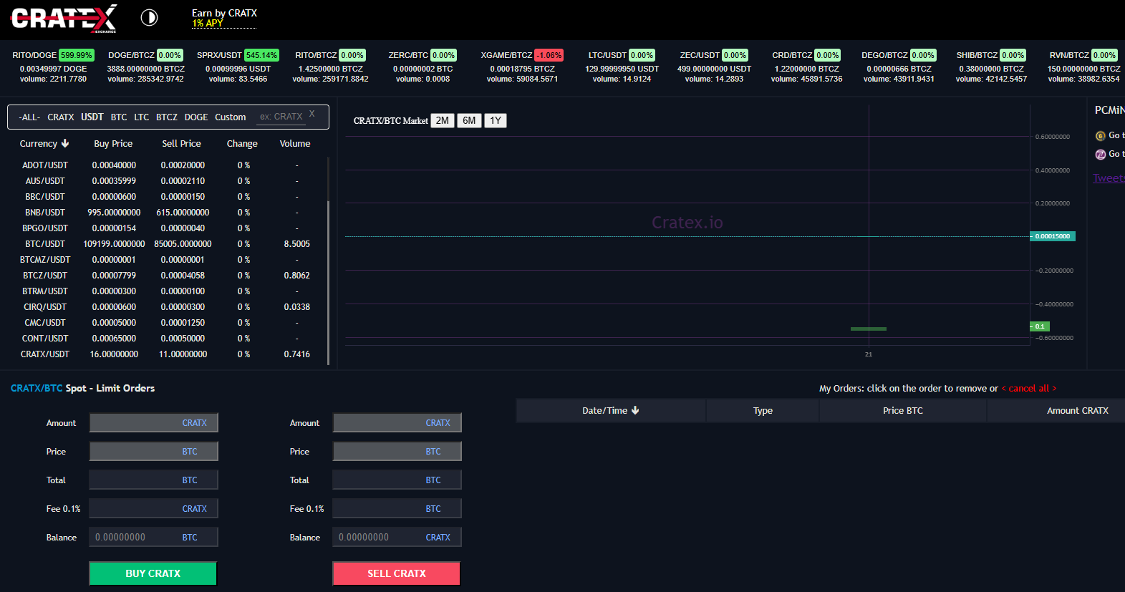The width and height of the screenshot is (1125, 592).
Task: Select the ADOT/USDT market row
Action: tap(167, 165)
